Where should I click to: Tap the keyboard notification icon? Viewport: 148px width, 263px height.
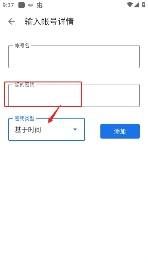[x=31, y=5]
